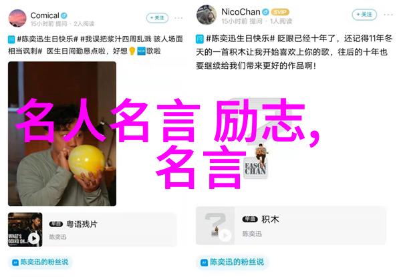This screenshot has height=277, width=401.
Task: Open more options on Comical's post
Action: (x=178, y=18)
